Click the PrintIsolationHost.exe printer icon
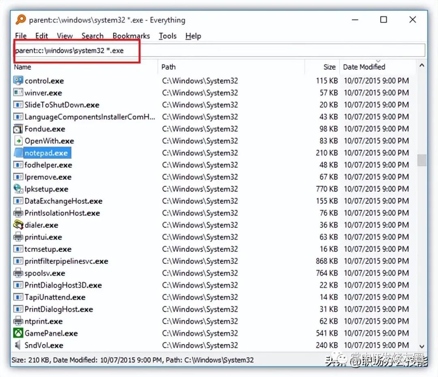 coord(18,213)
